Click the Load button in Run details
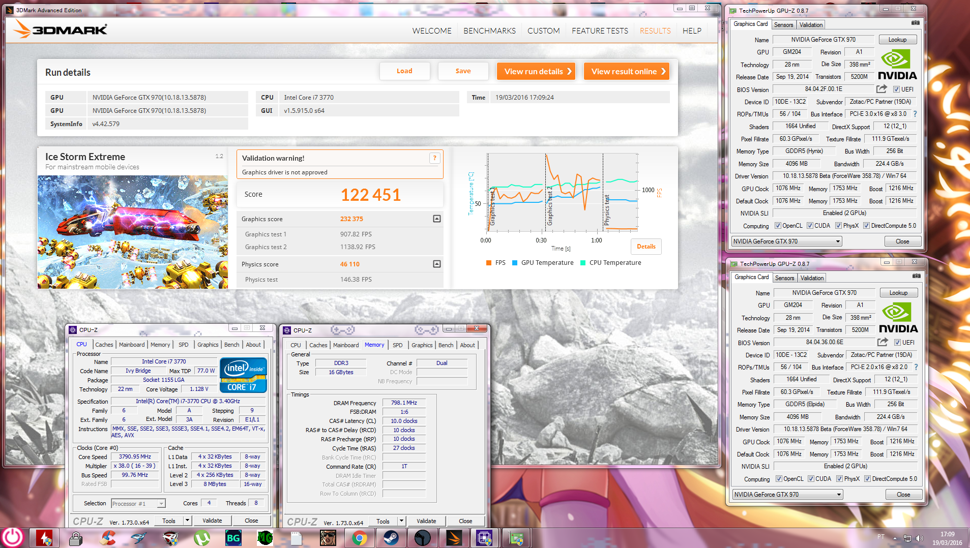 click(405, 71)
